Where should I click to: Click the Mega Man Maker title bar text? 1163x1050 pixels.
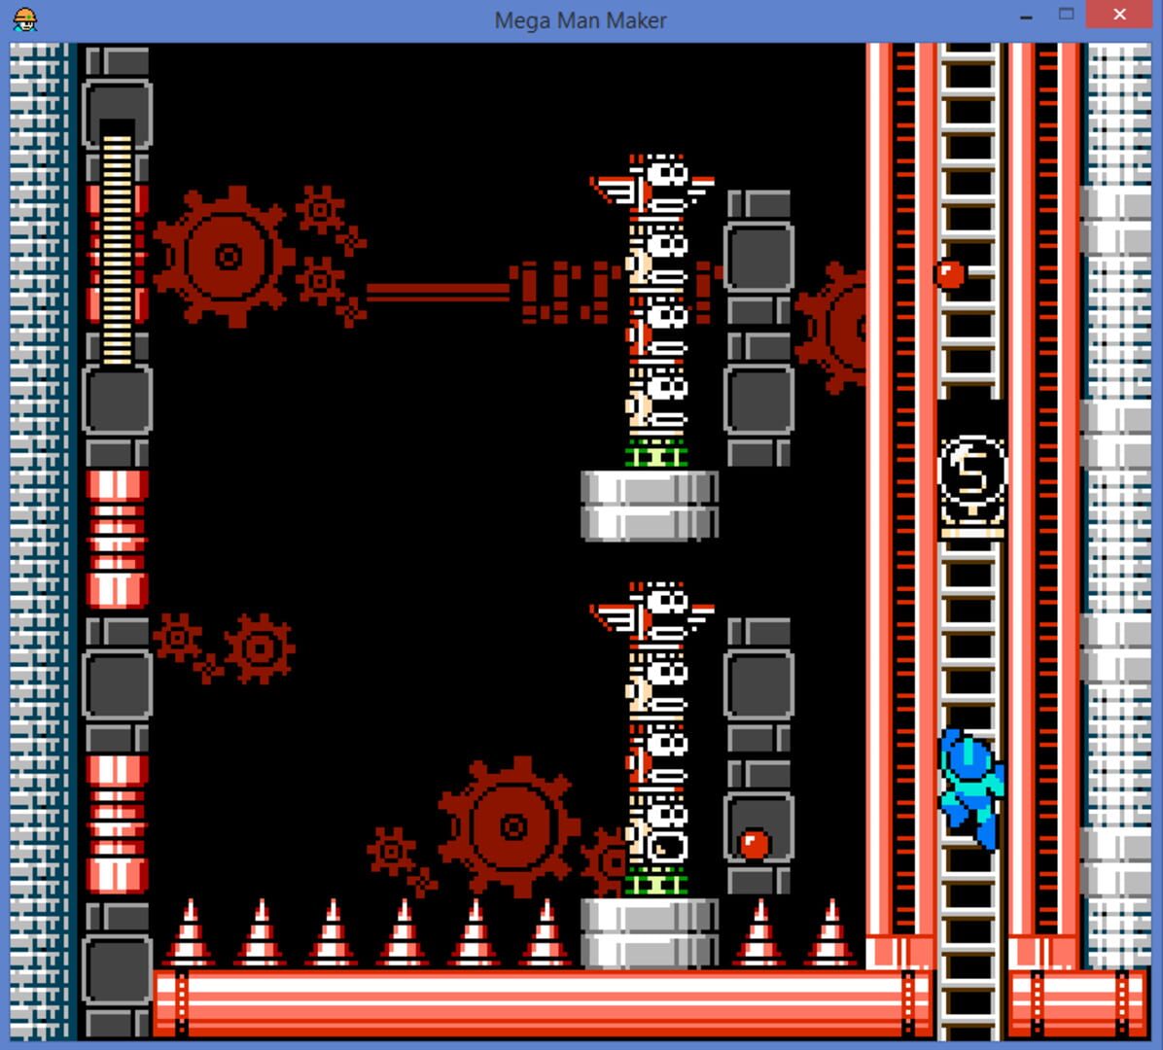point(581,19)
